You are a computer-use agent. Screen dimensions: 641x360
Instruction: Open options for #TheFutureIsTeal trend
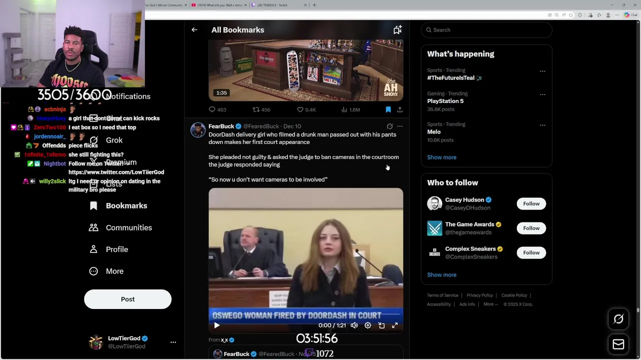tap(542, 71)
